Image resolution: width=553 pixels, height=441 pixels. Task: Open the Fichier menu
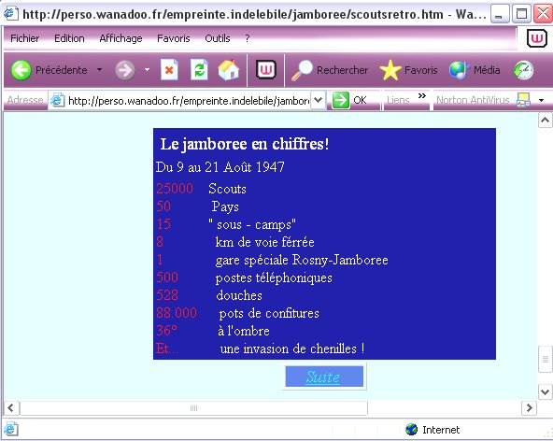point(24,38)
